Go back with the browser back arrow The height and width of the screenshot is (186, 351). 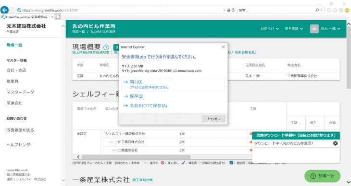pyautogui.click(x=4, y=10)
